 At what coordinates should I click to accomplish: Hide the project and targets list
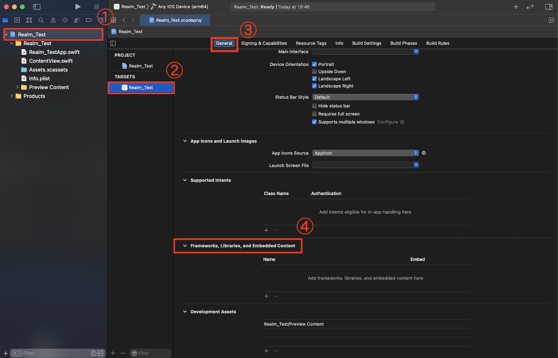113,43
